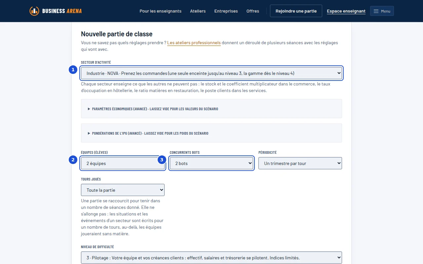The width and height of the screenshot is (423, 264).
Task: Open the Entreprises nav item
Action: pyautogui.click(x=226, y=11)
